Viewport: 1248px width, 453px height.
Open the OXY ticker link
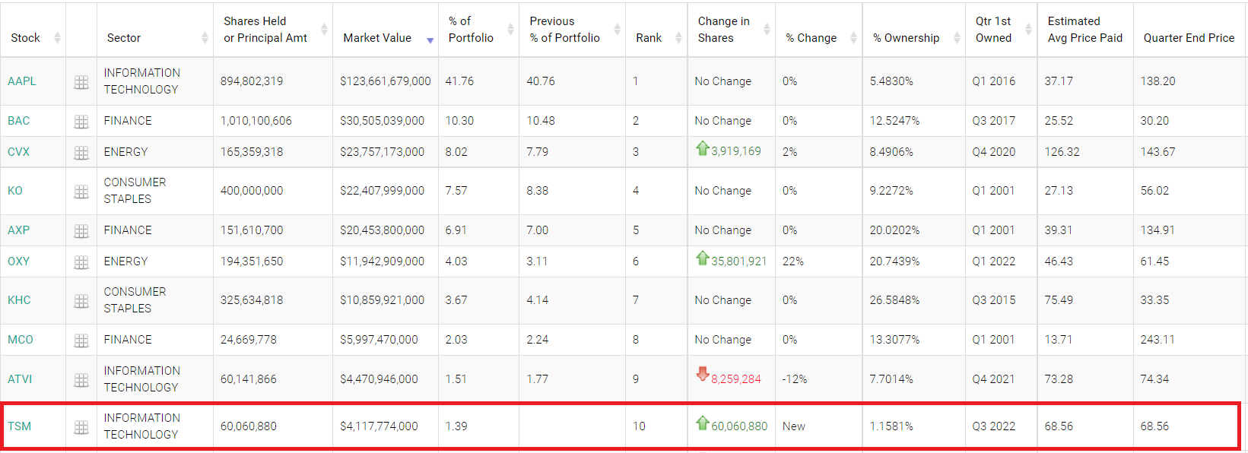[19, 261]
